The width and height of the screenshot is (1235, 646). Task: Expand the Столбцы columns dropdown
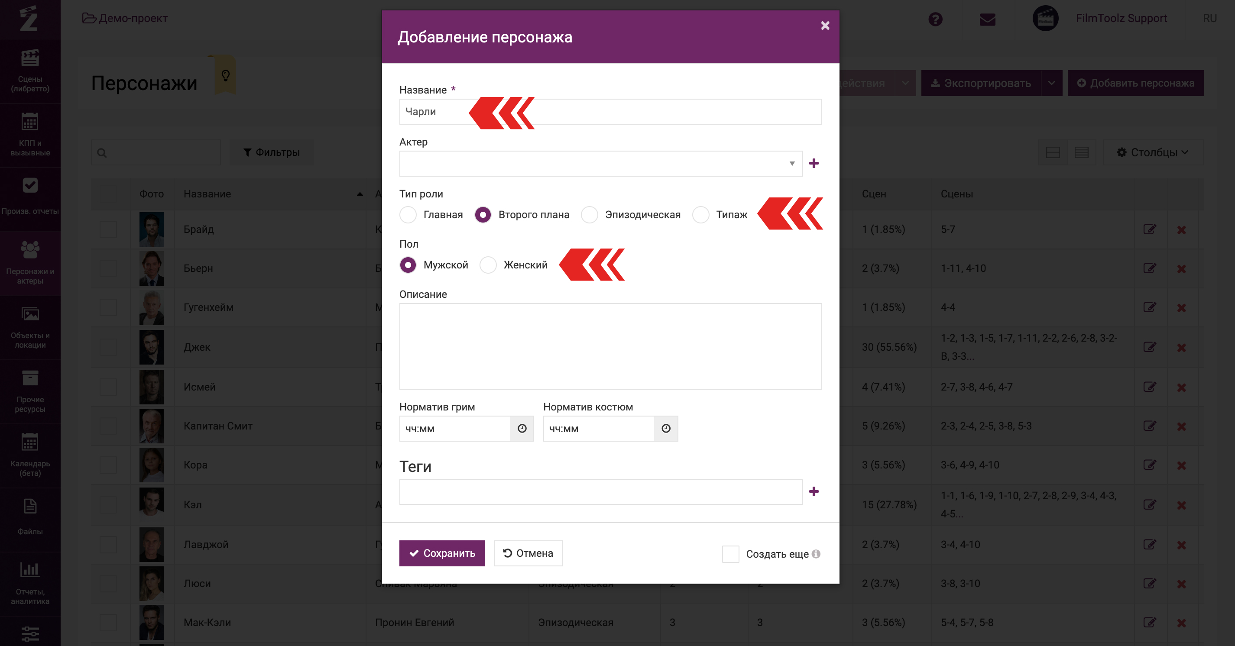[x=1153, y=152]
